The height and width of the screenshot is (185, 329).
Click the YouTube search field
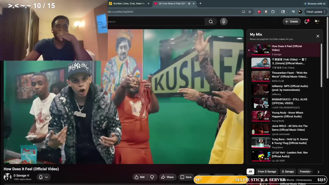(156, 22)
